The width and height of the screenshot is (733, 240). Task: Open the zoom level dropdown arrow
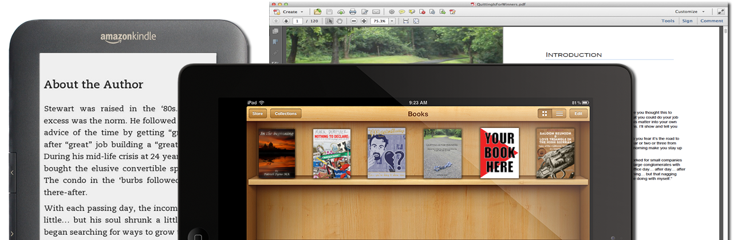392,21
